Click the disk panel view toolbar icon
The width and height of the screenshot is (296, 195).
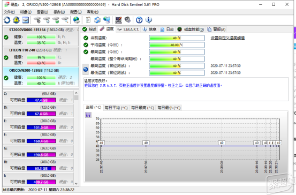click(x=26, y=20)
